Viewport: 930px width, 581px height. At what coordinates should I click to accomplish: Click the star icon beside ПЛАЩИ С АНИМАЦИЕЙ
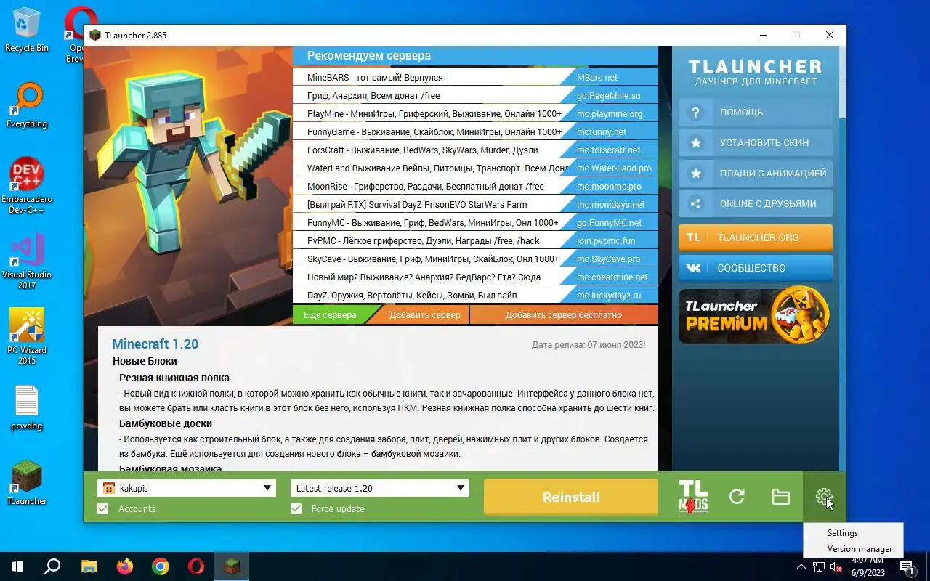click(x=696, y=174)
